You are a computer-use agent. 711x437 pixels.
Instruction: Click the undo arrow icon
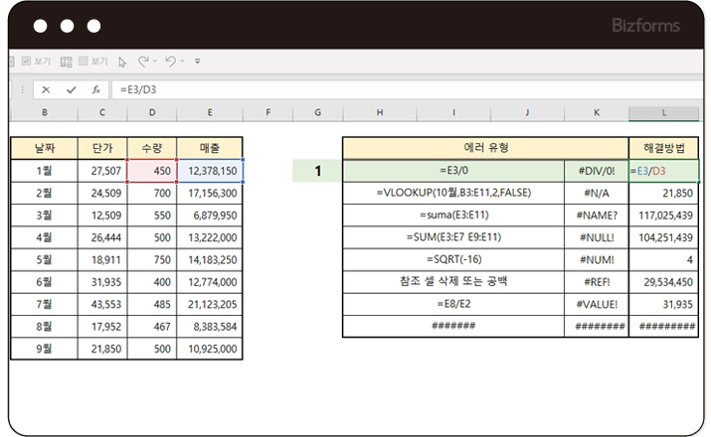(x=170, y=62)
